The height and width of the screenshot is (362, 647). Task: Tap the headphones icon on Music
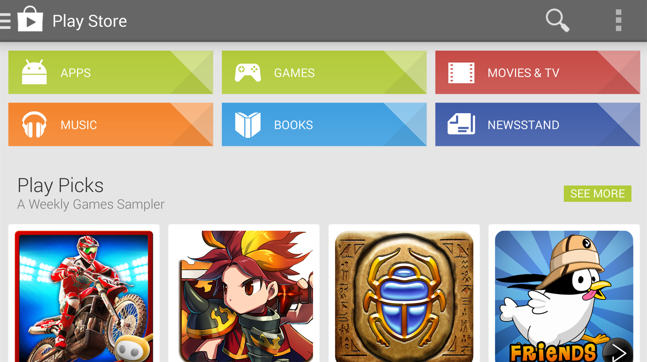(34, 124)
